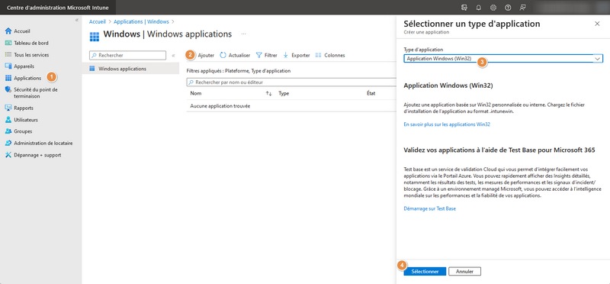This screenshot has height=284, width=610.
Task: Click the Tous les services icon
Action: [x=8, y=55]
